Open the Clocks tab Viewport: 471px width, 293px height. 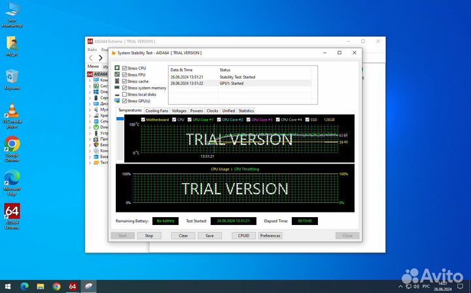click(x=213, y=111)
